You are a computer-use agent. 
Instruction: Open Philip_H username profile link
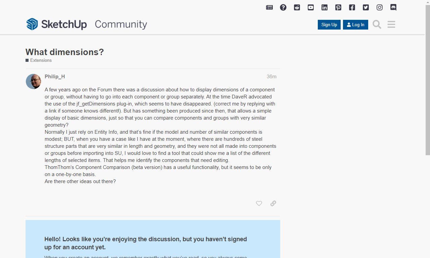(55, 77)
